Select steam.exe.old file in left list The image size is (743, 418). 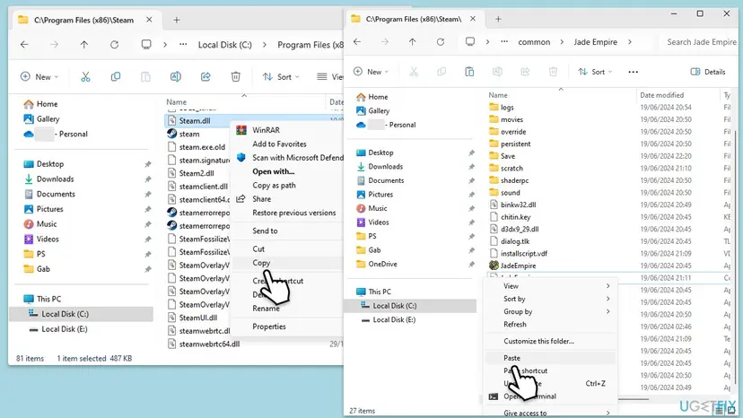(x=202, y=147)
